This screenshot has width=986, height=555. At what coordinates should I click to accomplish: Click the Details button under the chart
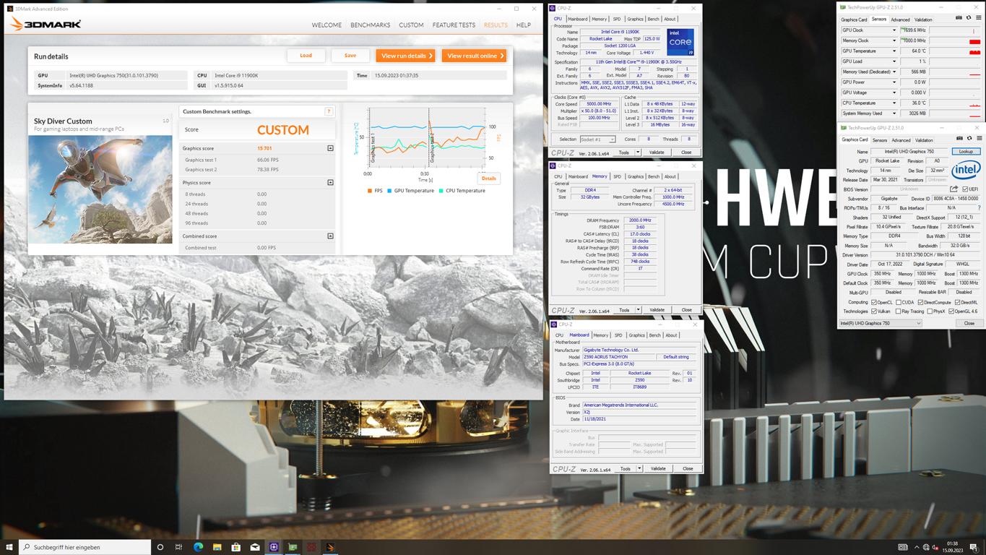[489, 178]
